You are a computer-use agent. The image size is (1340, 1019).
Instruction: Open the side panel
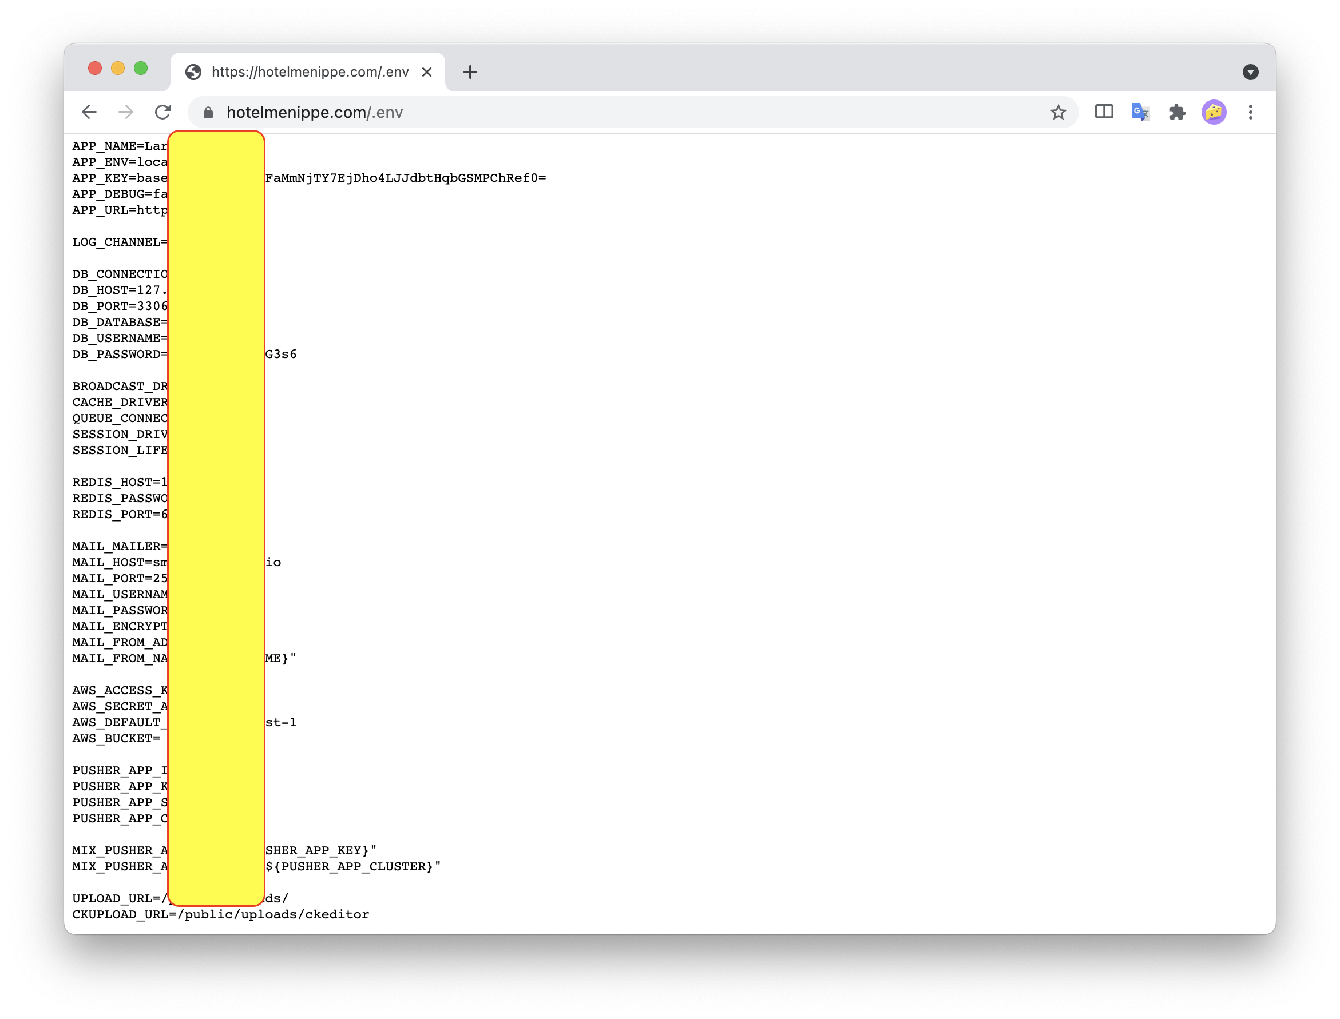tap(1104, 112)
